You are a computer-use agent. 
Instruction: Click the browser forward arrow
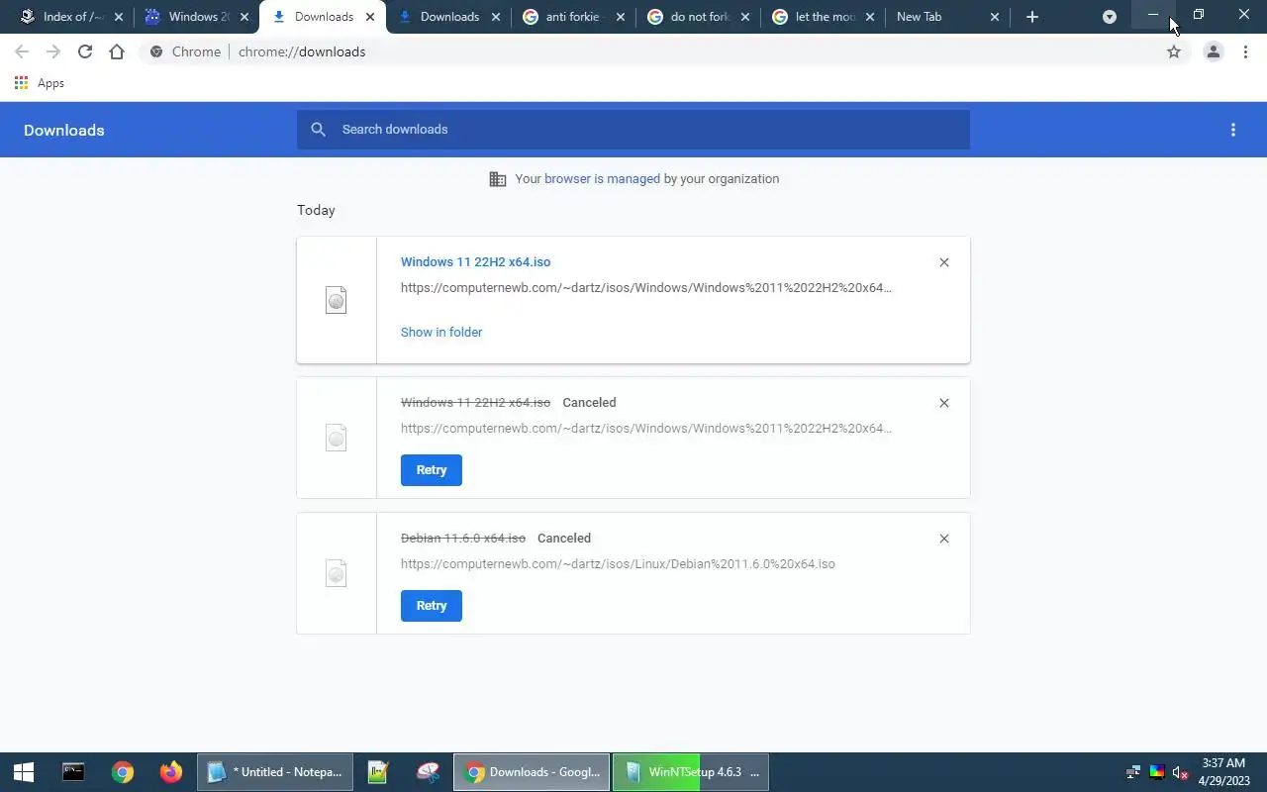(53, 51)
